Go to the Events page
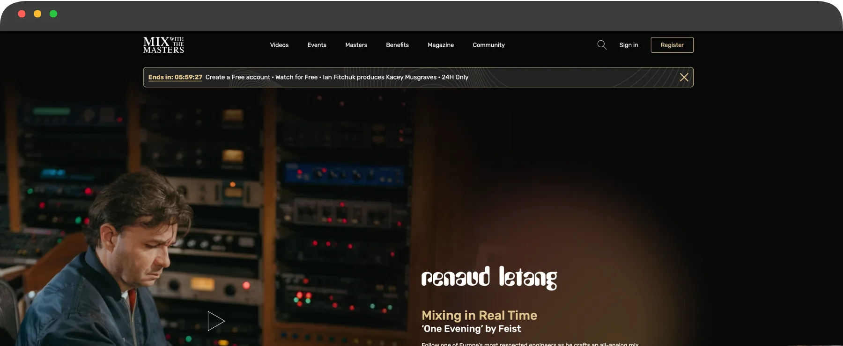 click(x=317, y=45)
